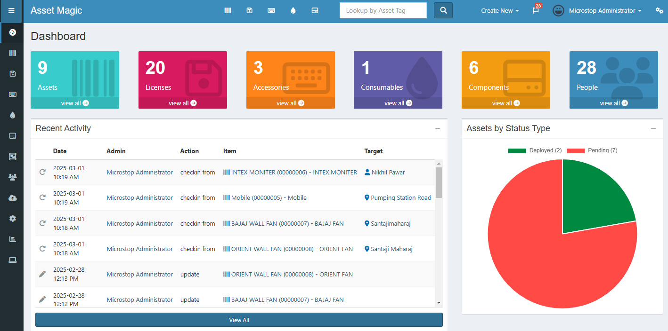This screenshot has height=331, width=668.
Task: Toggle Pending (7) legend swatch
Action: point(576,150)
